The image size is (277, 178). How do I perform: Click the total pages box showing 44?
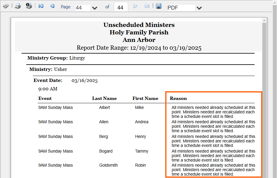point(121,7)
